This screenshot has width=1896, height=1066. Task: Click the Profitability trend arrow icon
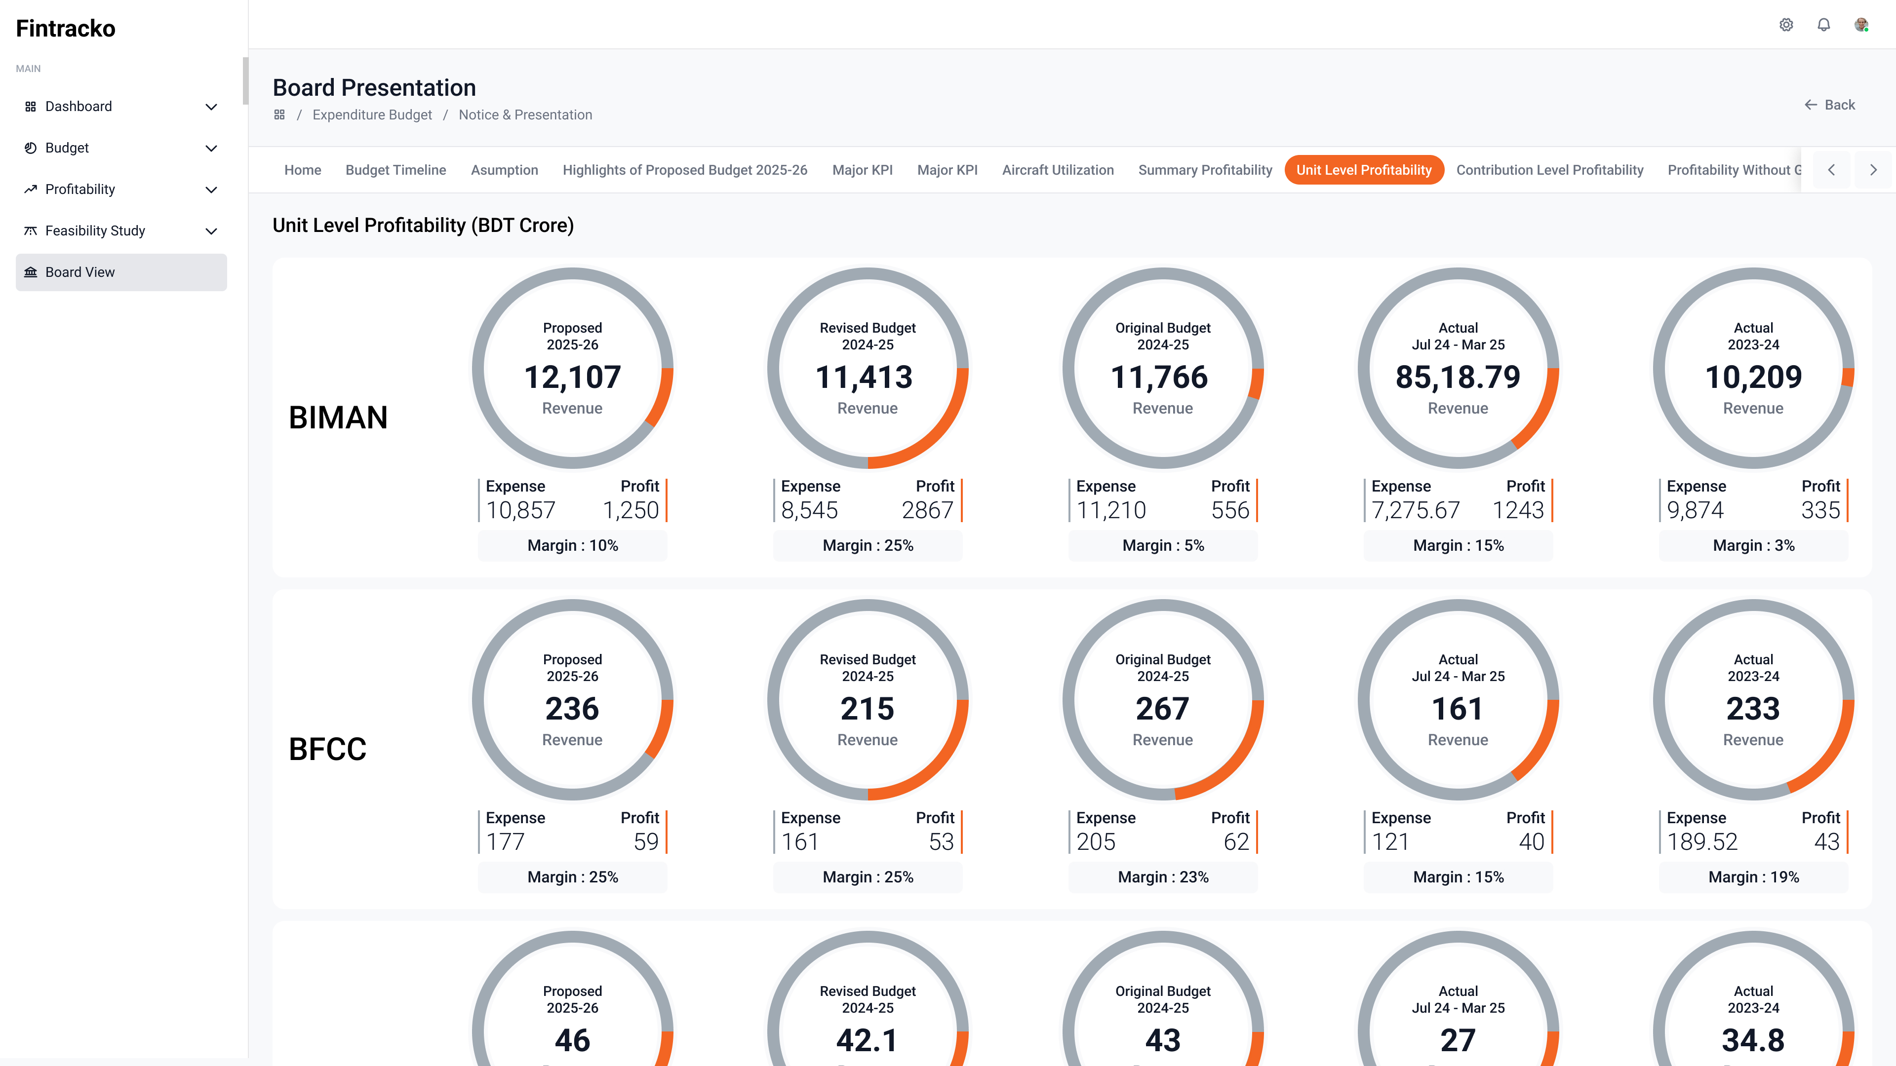click(30, 189)
